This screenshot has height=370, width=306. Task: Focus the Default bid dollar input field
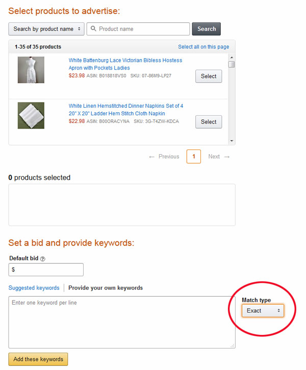tap(46, 269)
